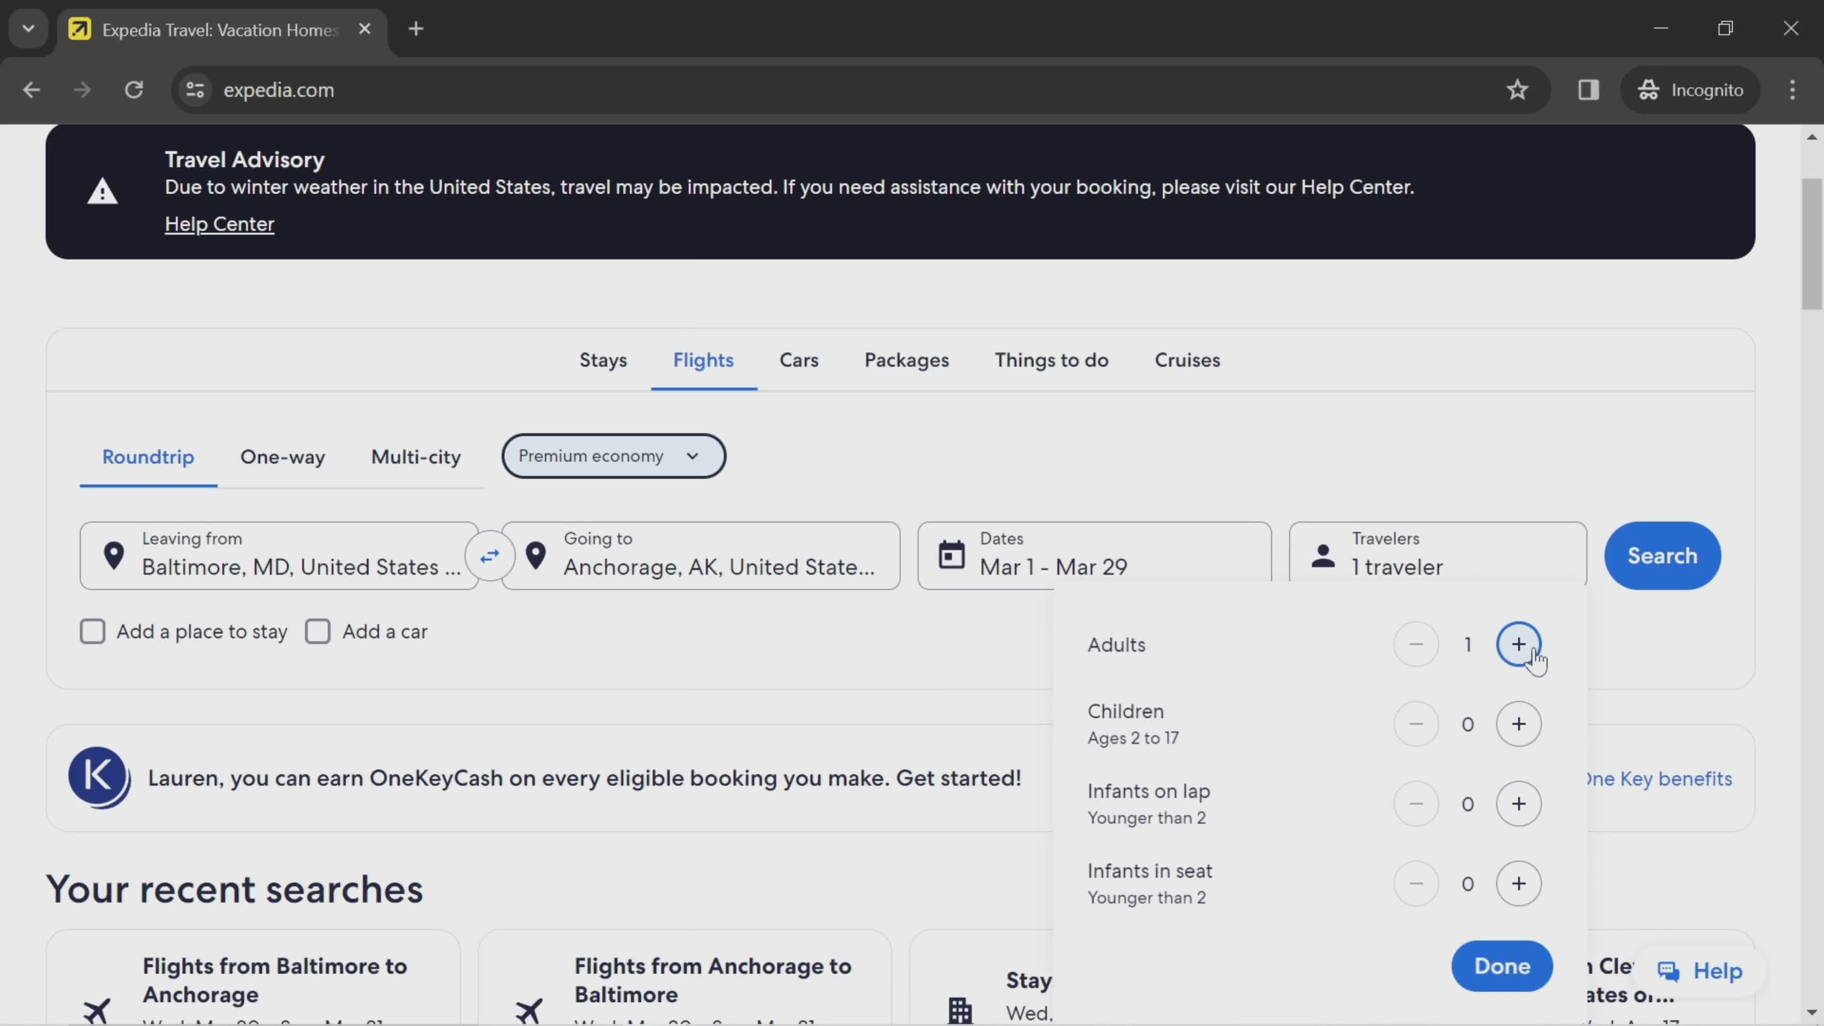Check Add a car

click(x=317, y=632)
